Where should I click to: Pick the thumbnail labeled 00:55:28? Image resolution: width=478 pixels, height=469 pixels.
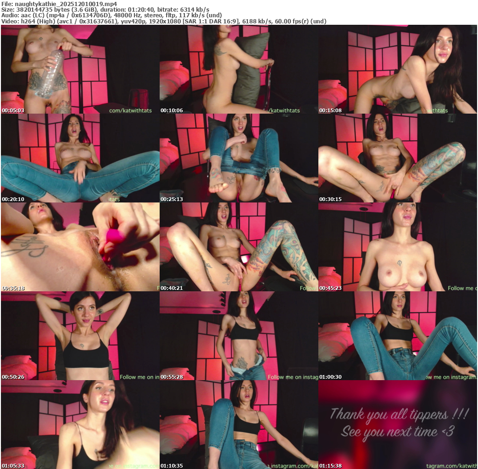(239, 336)
